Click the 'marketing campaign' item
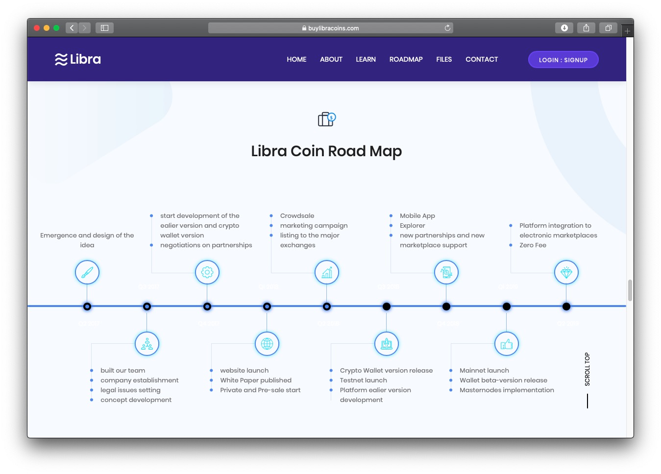 tap(314, 226)
